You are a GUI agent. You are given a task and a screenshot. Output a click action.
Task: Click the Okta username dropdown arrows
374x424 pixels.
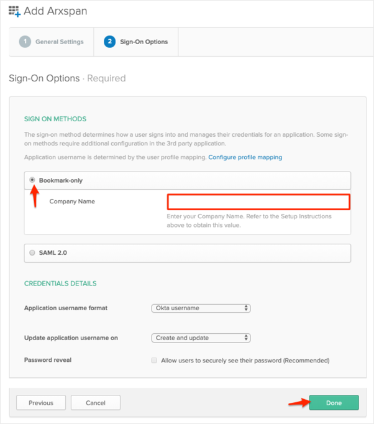[246, 308]
